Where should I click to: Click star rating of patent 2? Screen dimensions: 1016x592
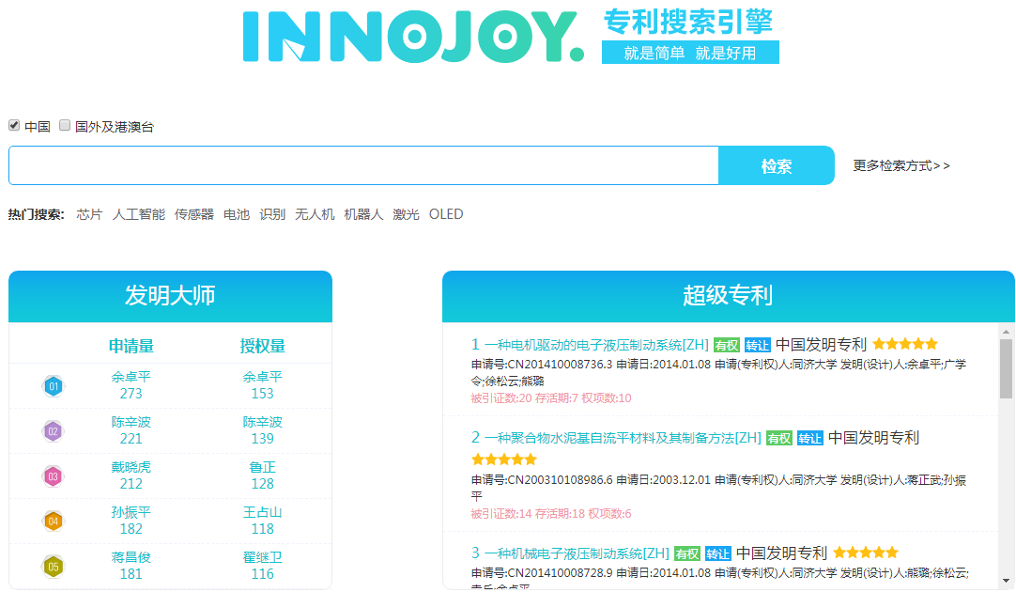[504, 460]
